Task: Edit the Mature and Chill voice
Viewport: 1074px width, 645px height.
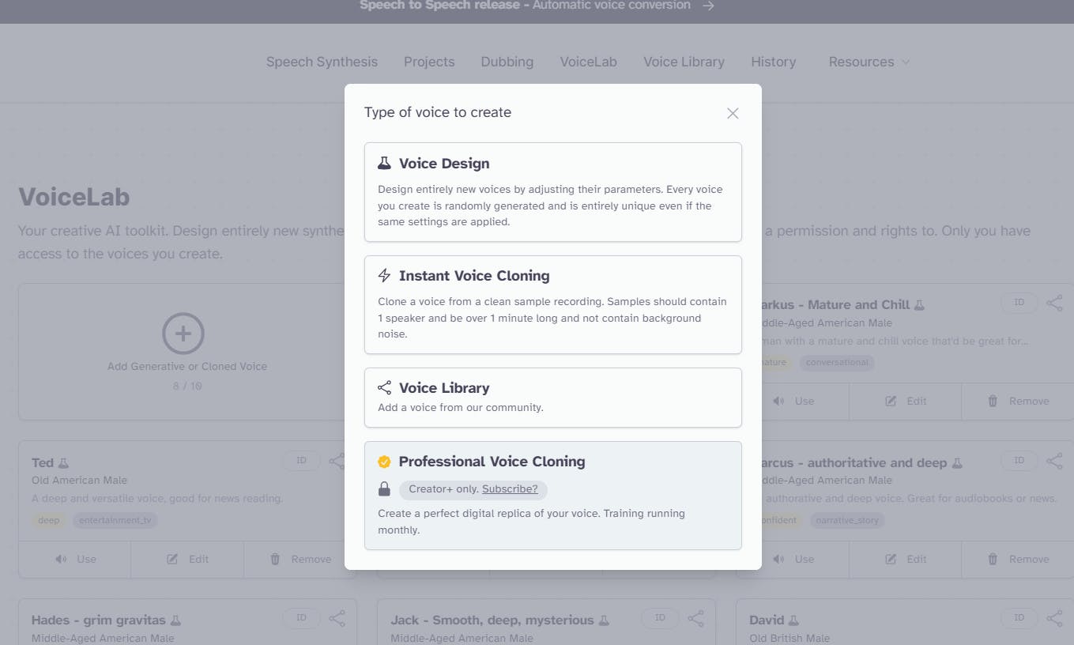Action: pyautogui.click(x=906, y=401)
